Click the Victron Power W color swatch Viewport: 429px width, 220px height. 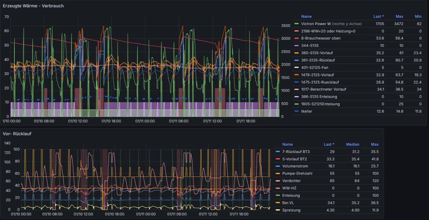click(x=296, y=24)
